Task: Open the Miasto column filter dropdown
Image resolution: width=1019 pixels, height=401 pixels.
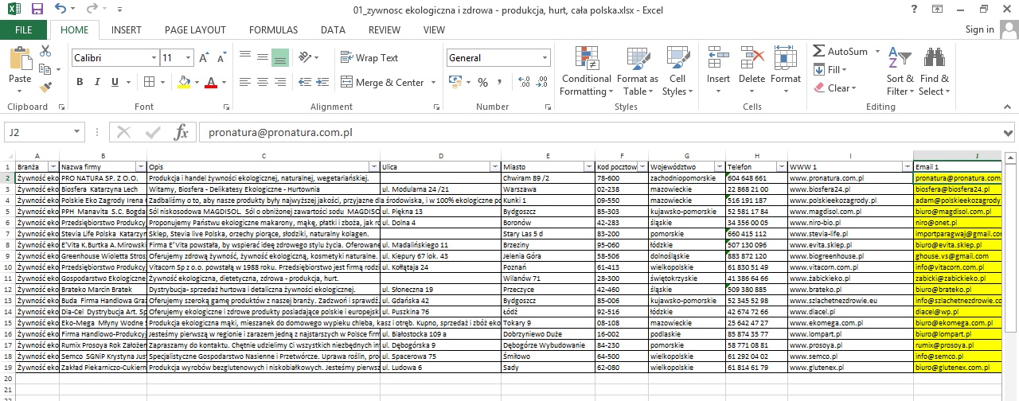Action: point(588,167)
